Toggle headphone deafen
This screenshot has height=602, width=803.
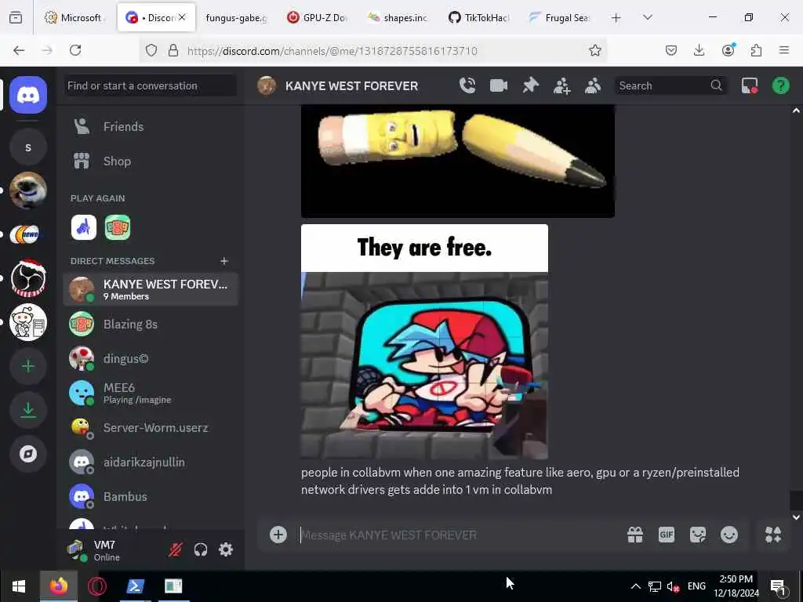click(201, 549)
